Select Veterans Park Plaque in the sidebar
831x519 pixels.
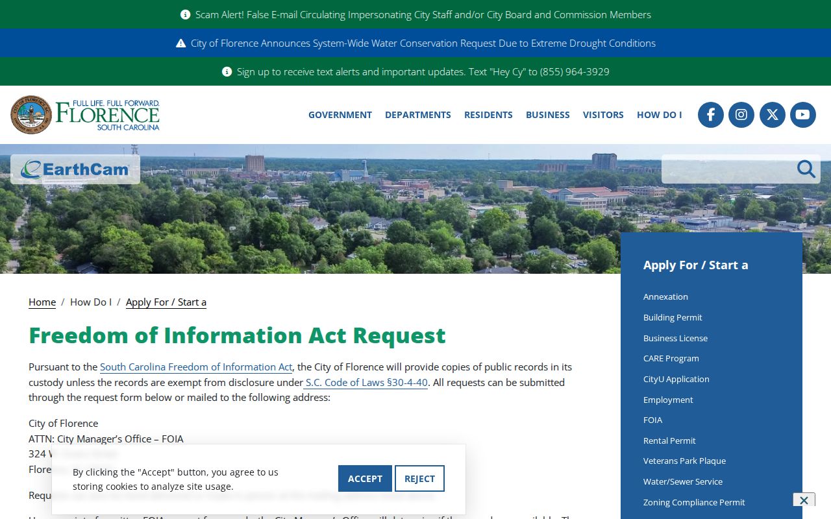pos(684,461)
